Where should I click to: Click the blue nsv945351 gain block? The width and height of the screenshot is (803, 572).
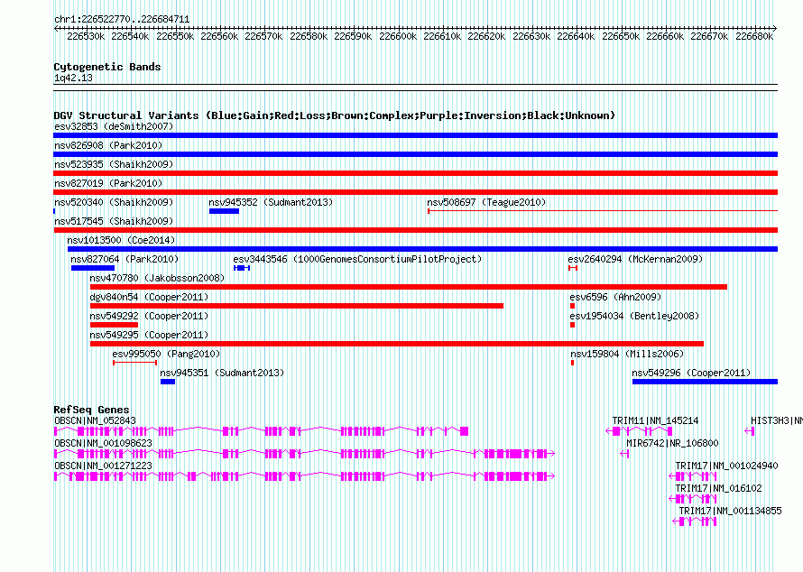(x=168, y=382)
